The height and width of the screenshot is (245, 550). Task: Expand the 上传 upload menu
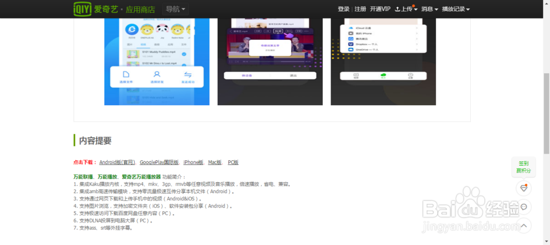pos(406,9)
